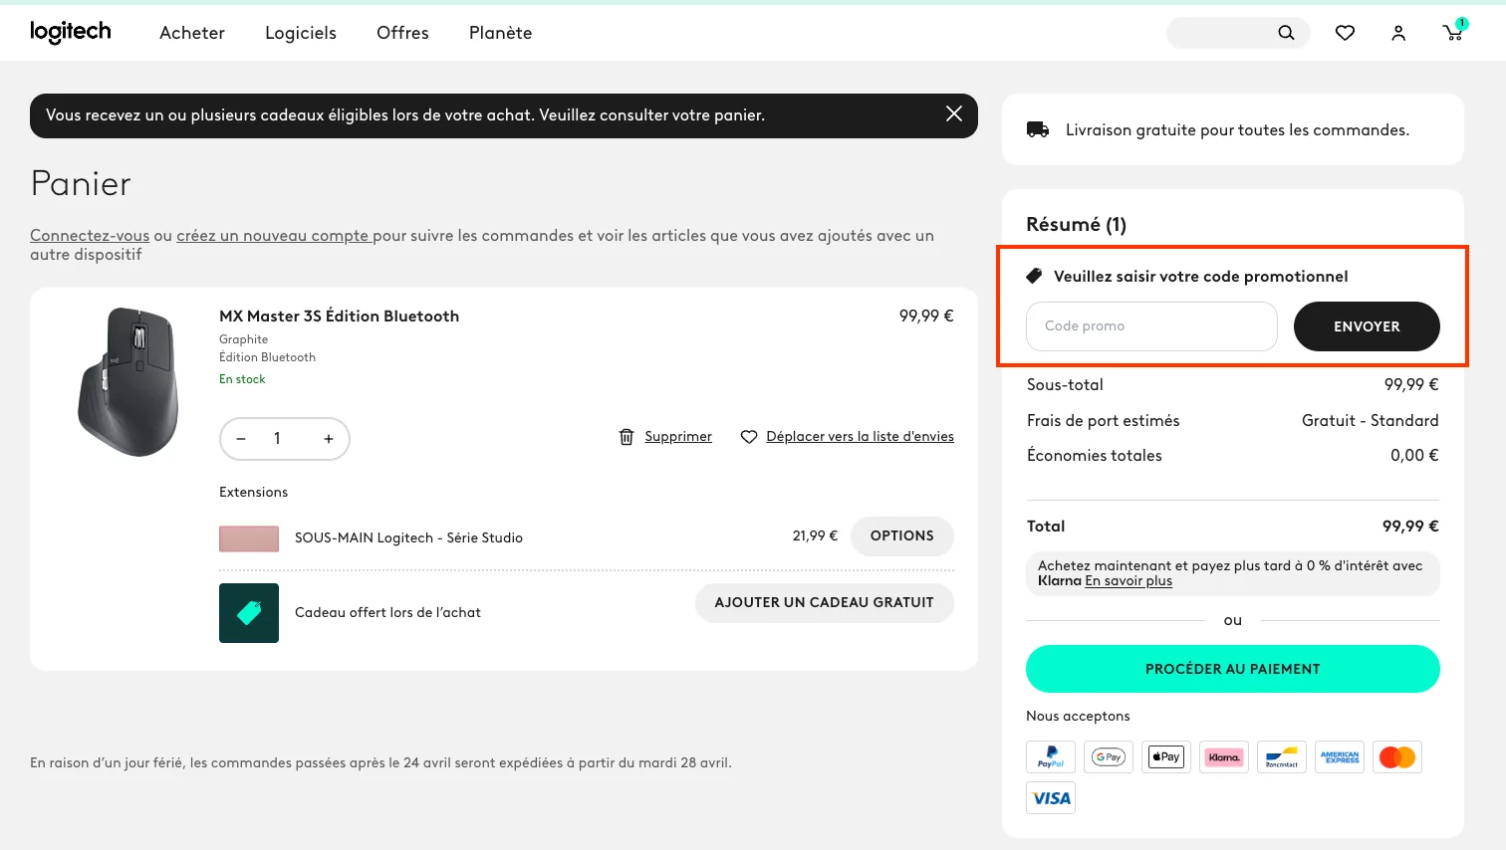Click the VISA payment icon
This screenshot has height=850, width=1506.
pos(1051,798)
